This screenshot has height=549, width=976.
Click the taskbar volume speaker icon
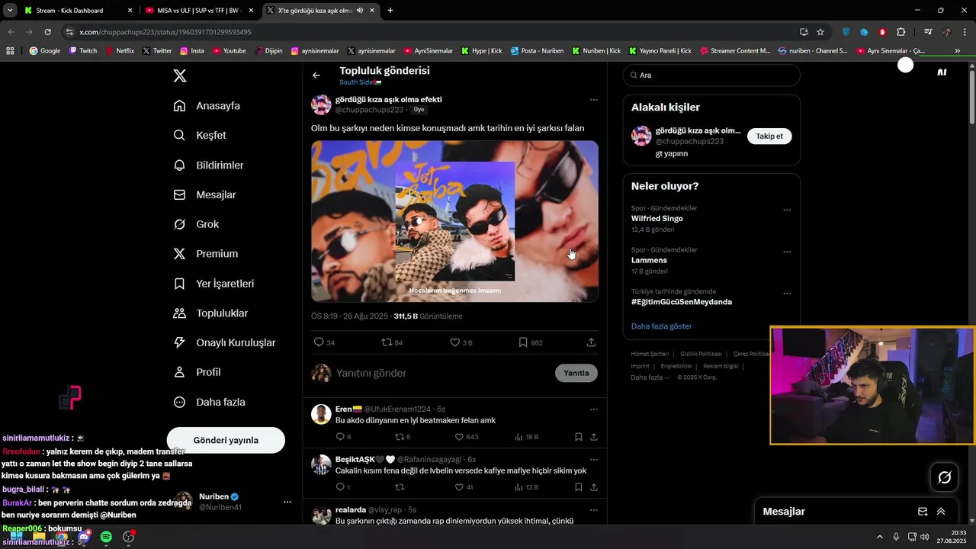[x=924, y=537]
